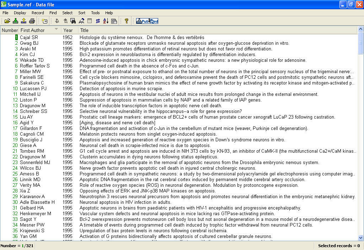Sort references using the A-Z icon
This screenshot has width=364, height=250.
tap(105, 21)
